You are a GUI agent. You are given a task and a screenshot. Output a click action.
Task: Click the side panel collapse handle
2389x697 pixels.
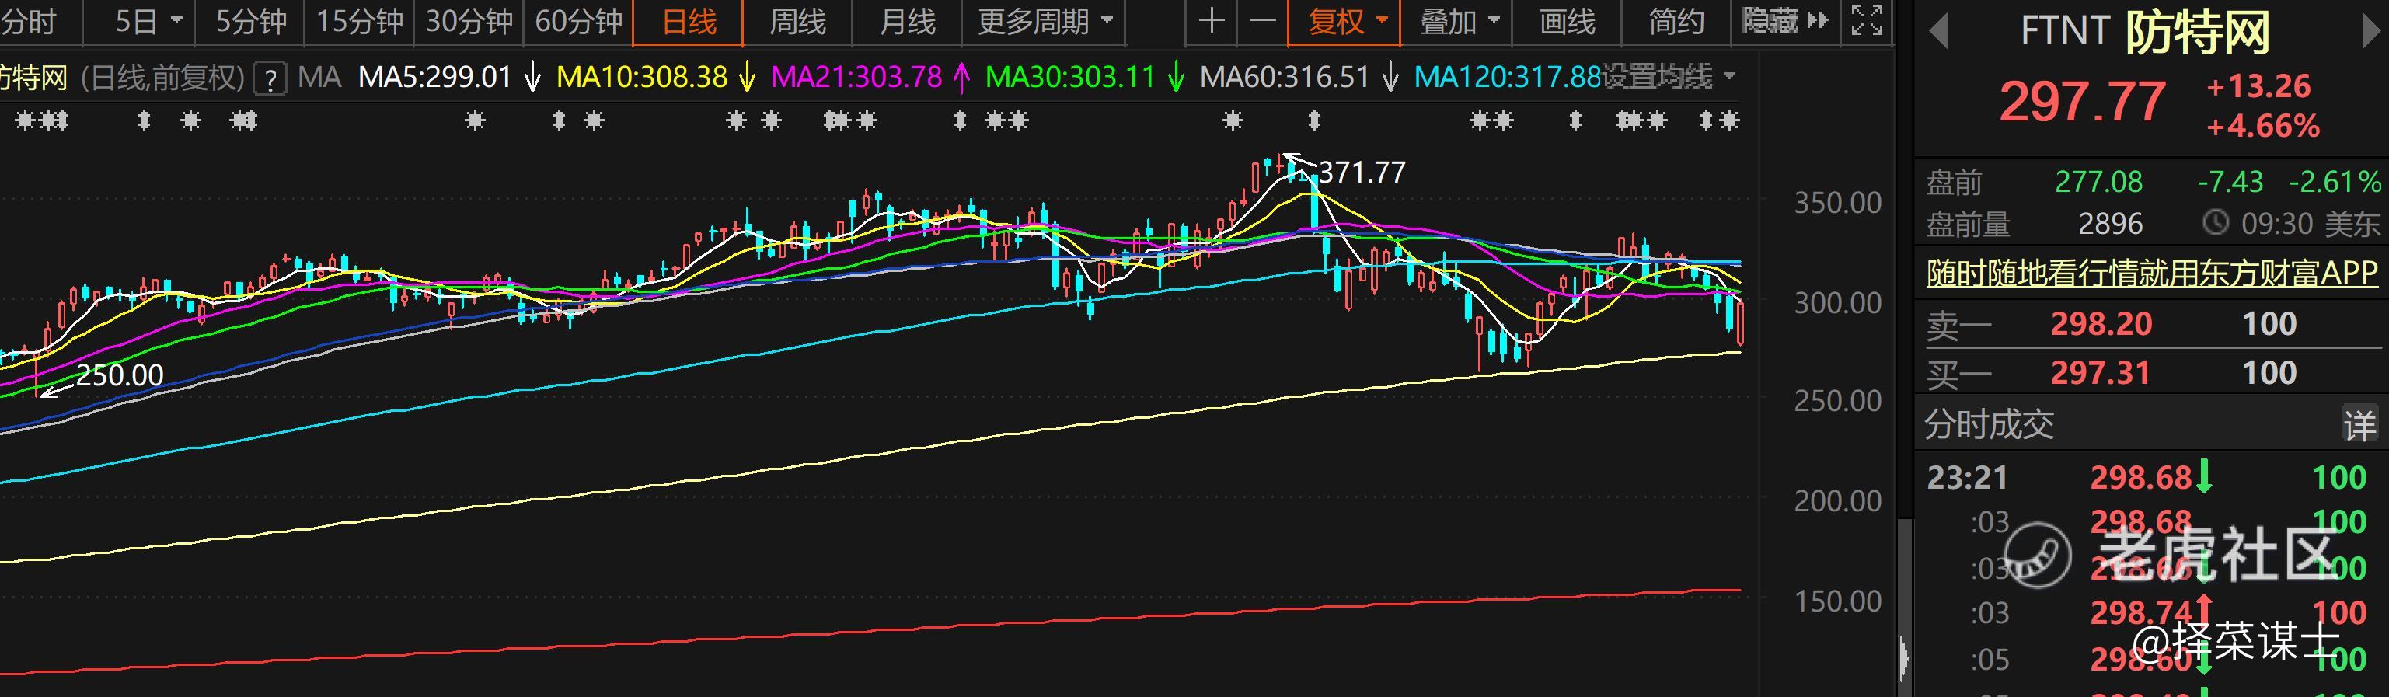[x=1903, y=660]
